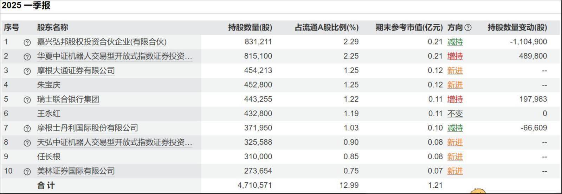Click 减持 link for 摩根士丹利 row
This screenshot has height=194, width=562.
click(455, 128)
